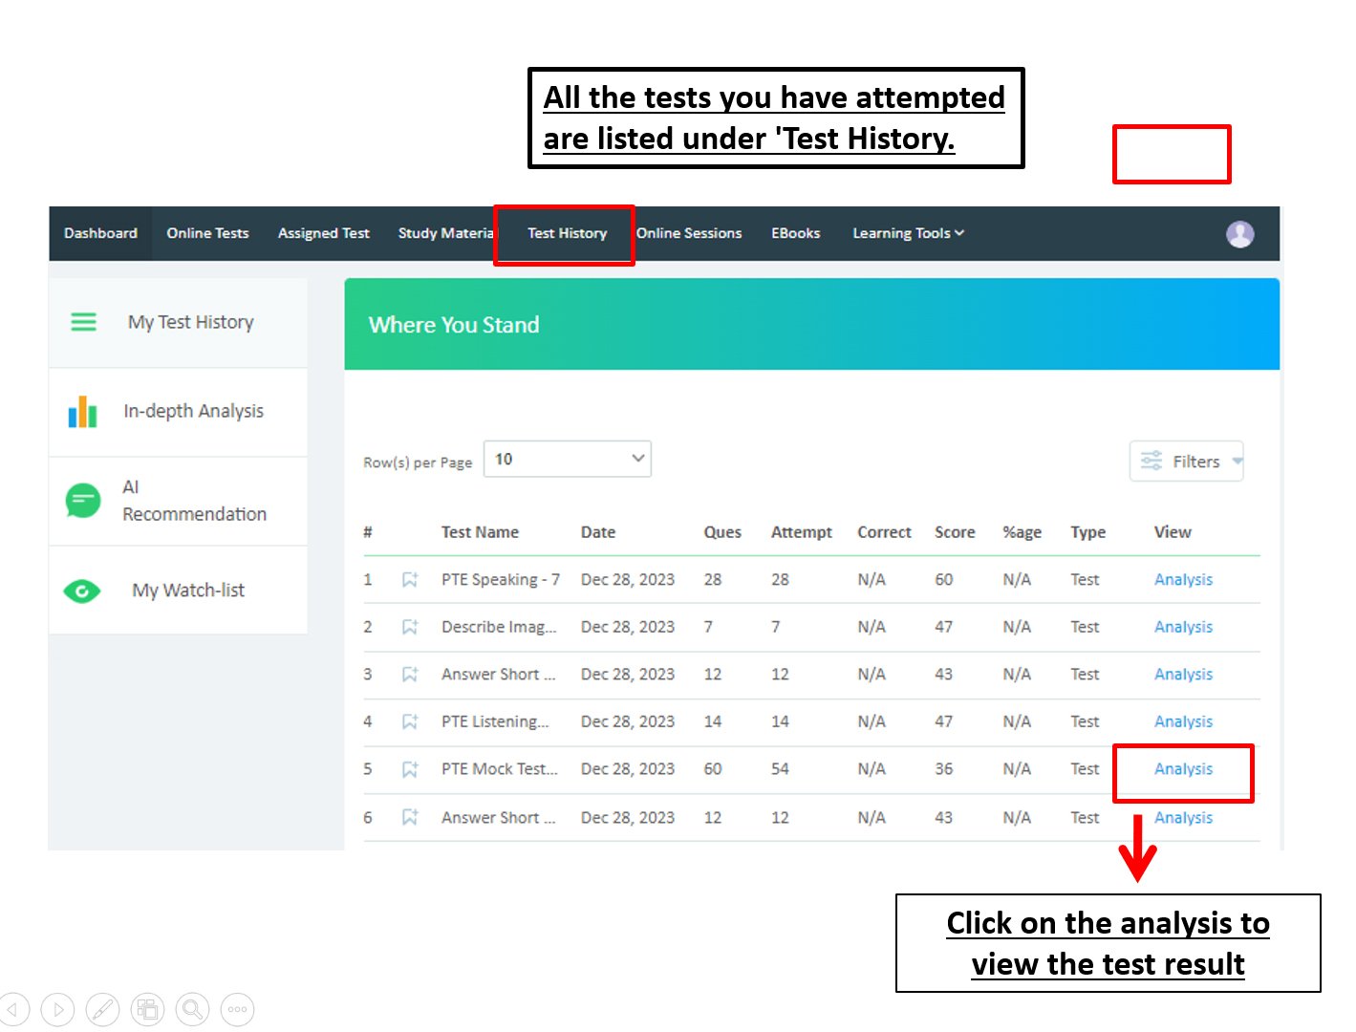Open the see-all-slides grid icon
The width and height of the screenshot is (1356, 1032).
(147, 1009)
